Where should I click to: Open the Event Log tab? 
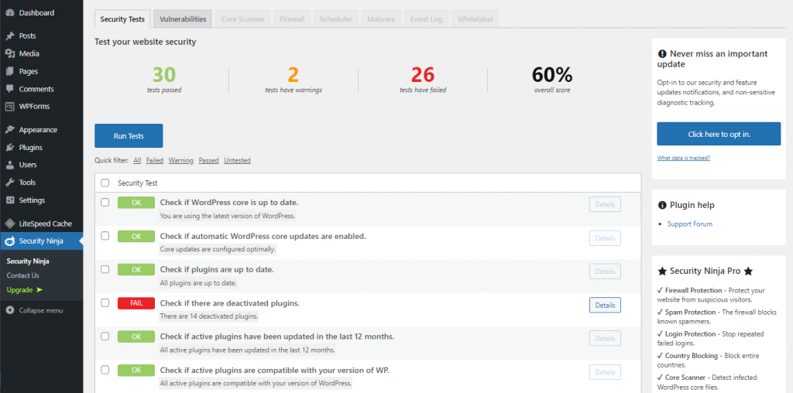pyautogui.click(x=427, y=19)
